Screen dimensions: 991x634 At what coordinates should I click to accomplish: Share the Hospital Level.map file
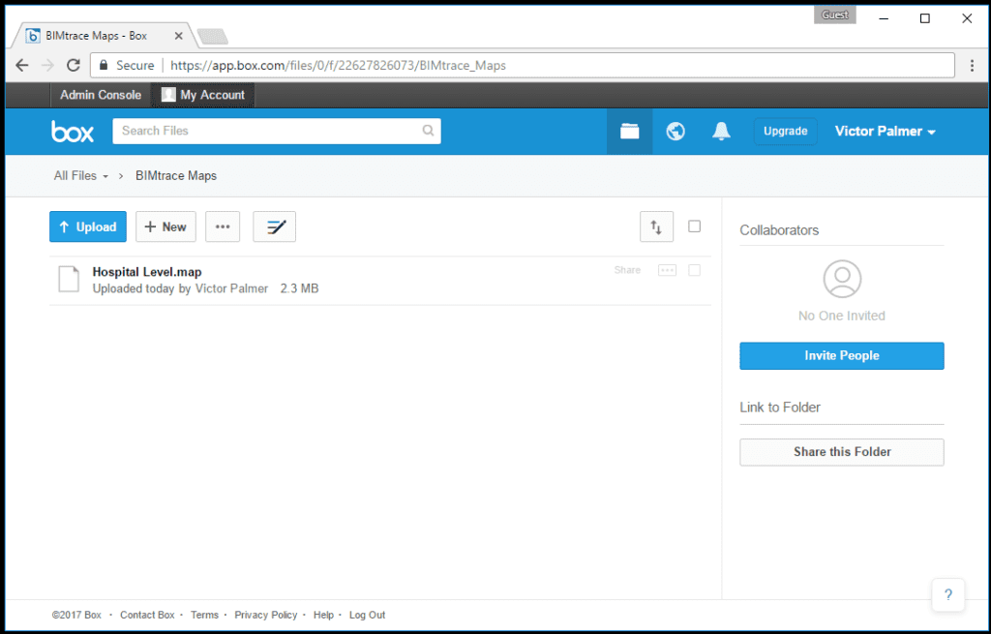(627, 270)
